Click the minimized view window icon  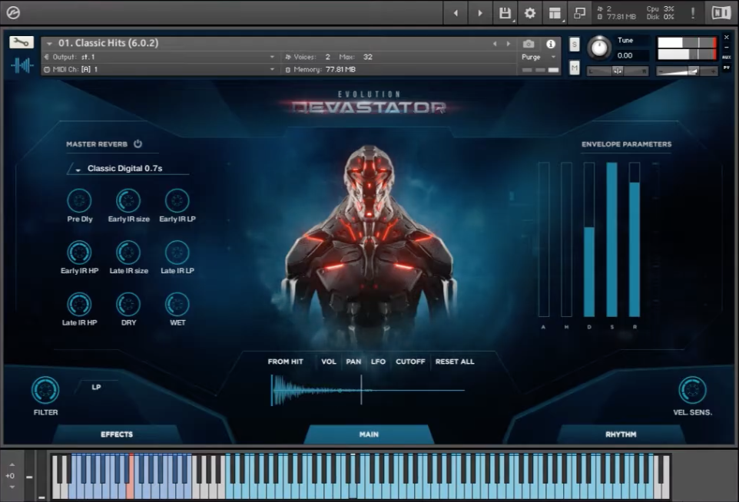[x=580, y=13]
